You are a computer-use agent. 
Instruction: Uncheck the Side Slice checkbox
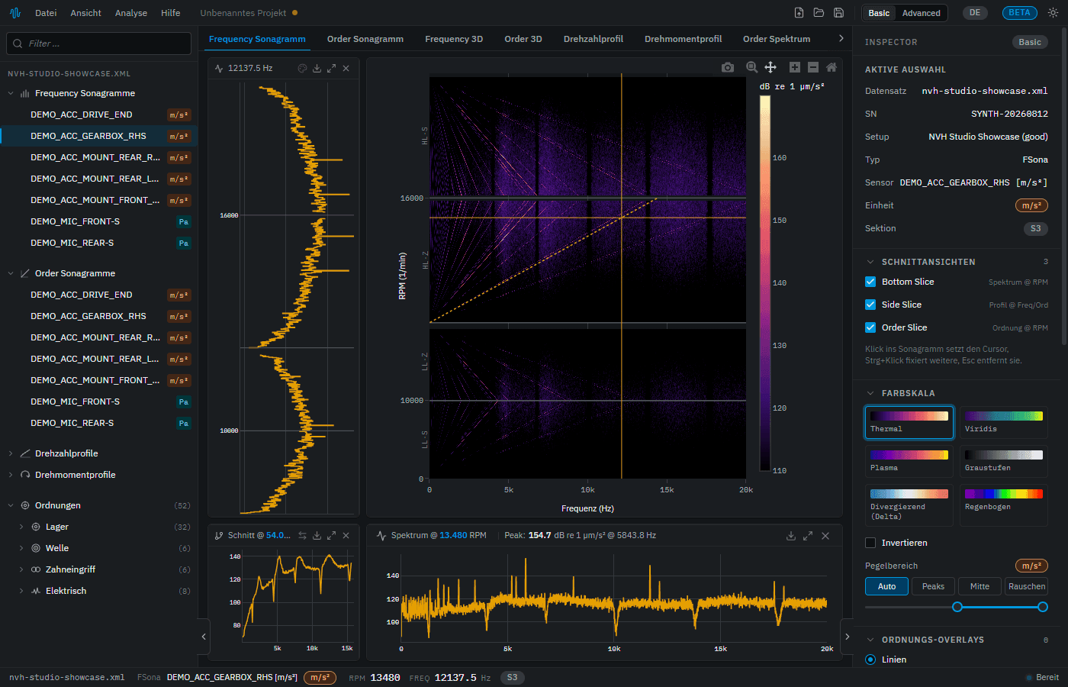coord(870,305)
